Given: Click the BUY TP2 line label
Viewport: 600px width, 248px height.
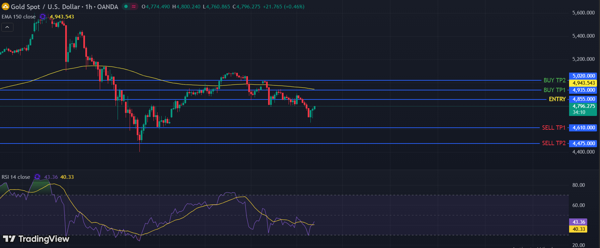Looking at the screenshot, I should pos(554,80).
